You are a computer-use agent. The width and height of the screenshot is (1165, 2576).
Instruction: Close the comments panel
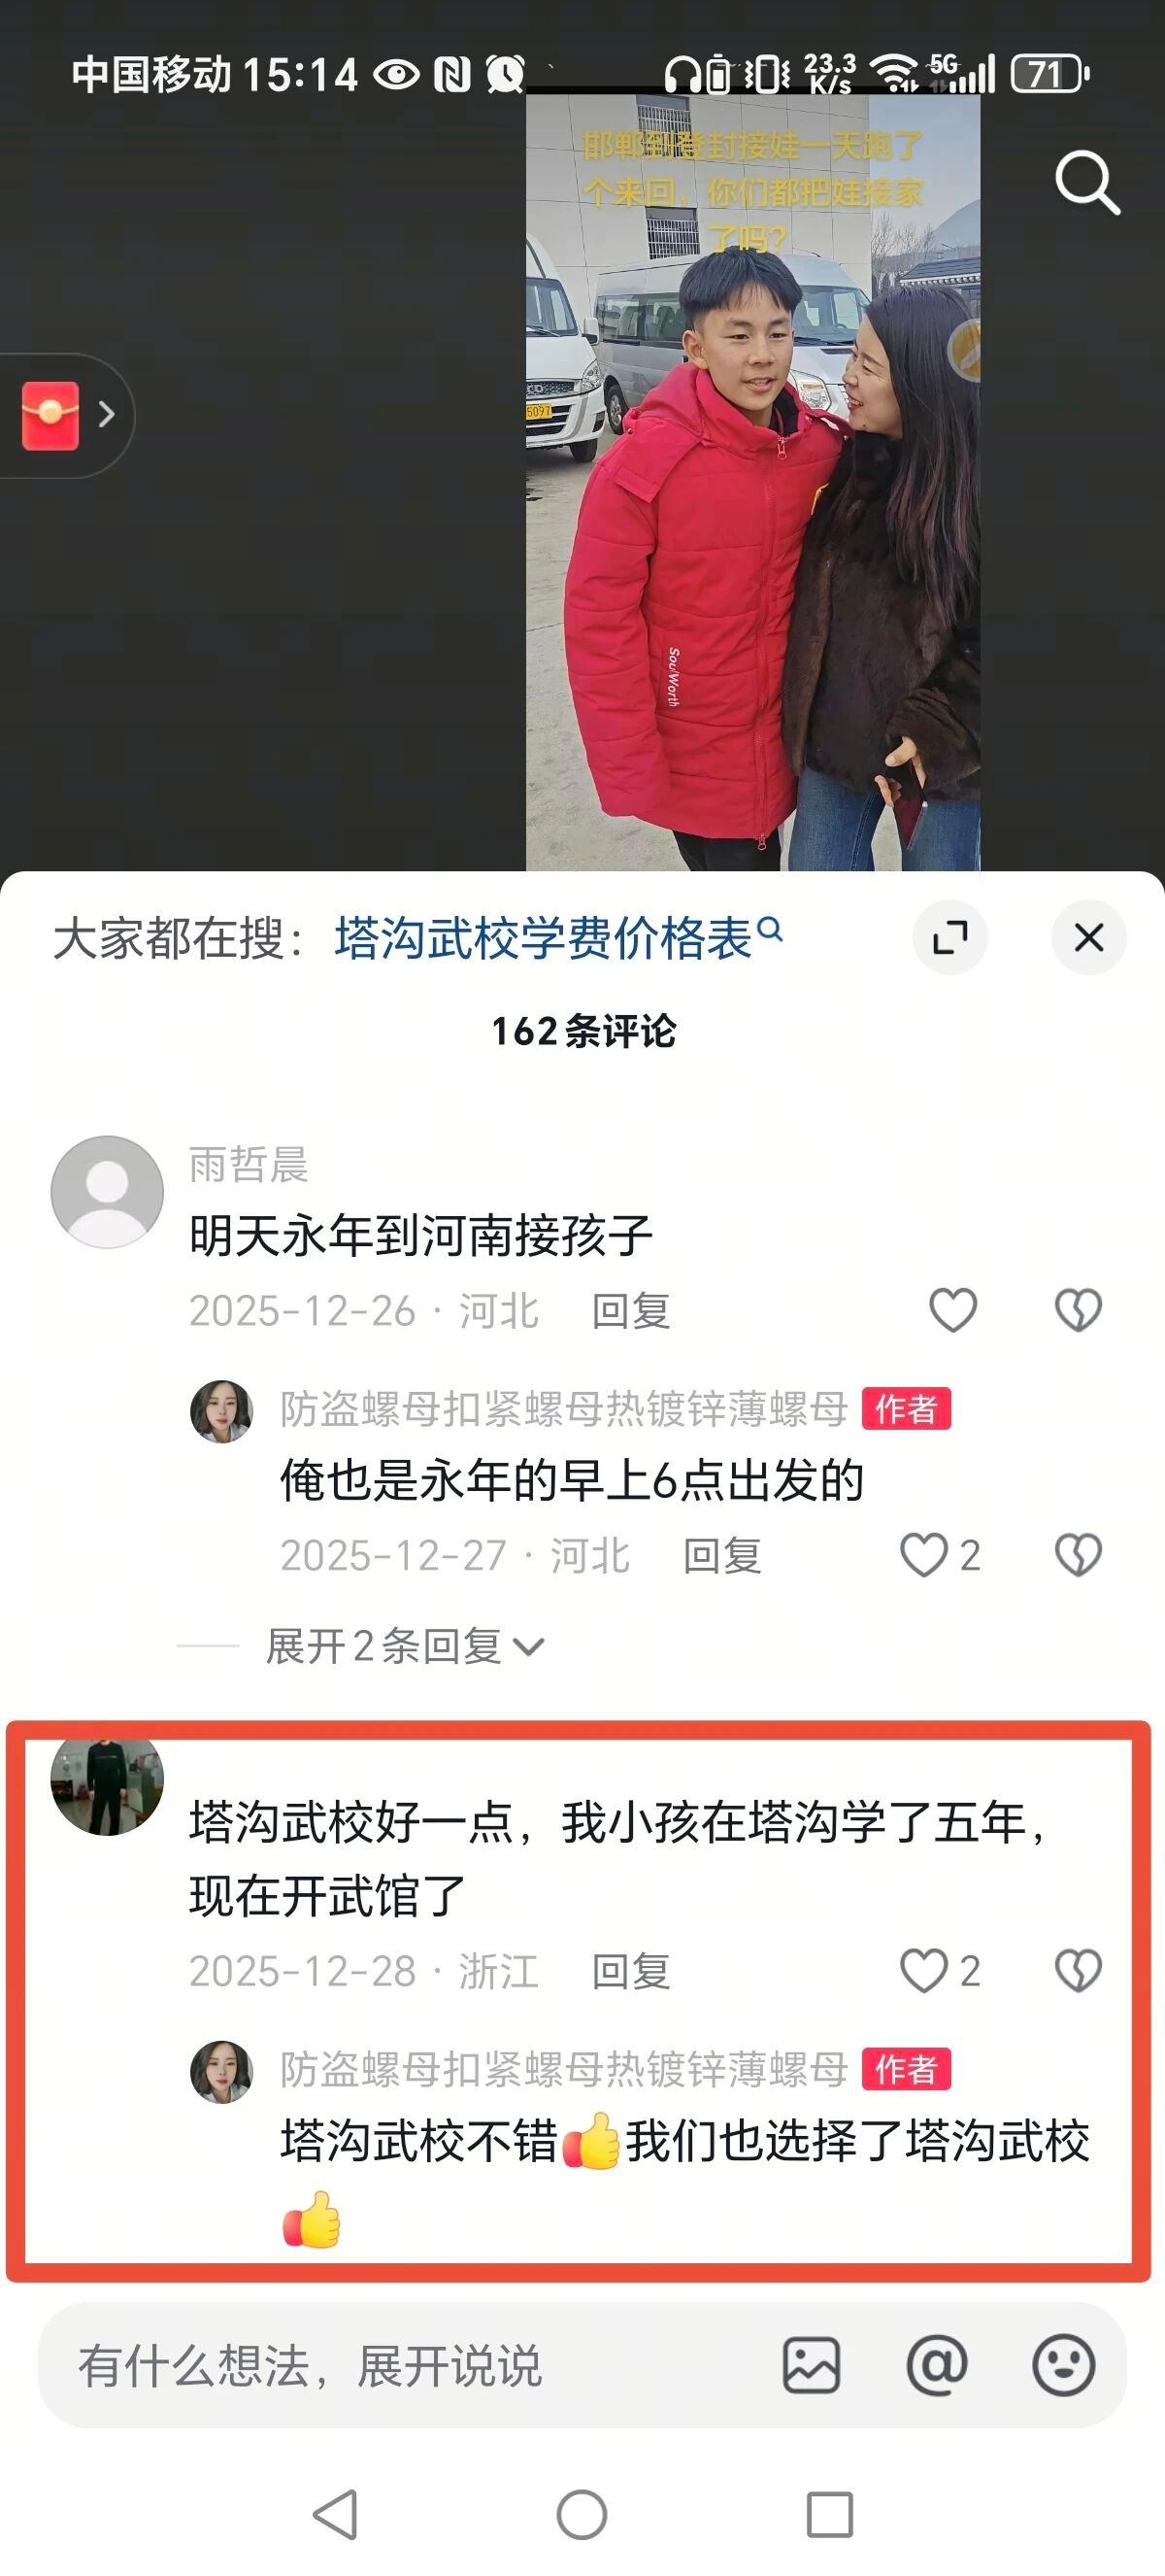tap(1089, 938)
